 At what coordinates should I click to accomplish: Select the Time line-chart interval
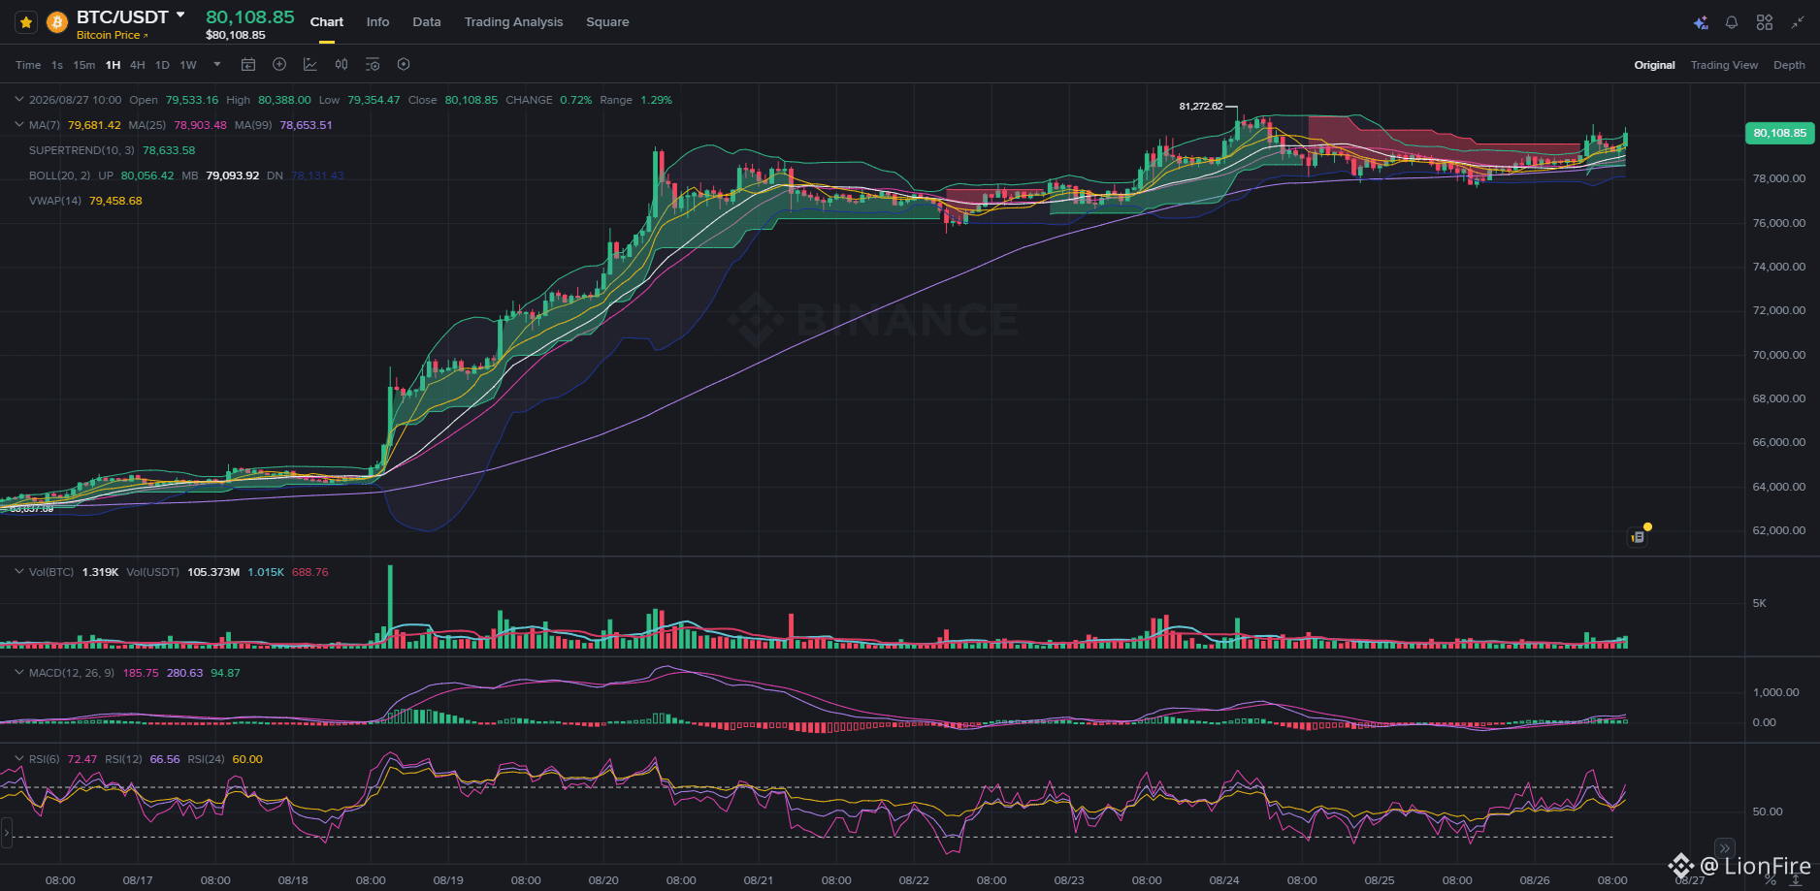tap(28, 65)
